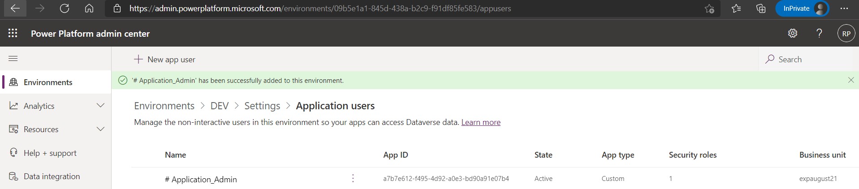The image size is (859, 189).
Task: Dismiss the green success notification
Action: click(850, 80)
